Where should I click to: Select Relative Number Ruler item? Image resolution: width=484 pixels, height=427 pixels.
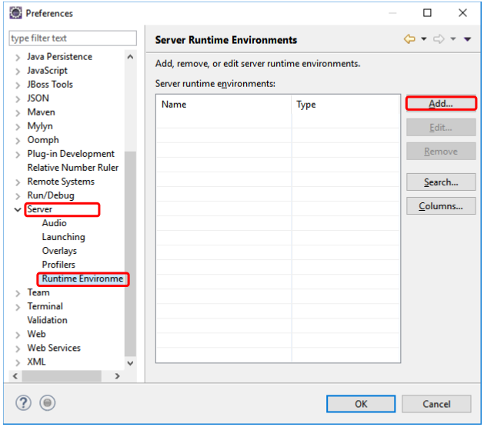pos(73,168)
